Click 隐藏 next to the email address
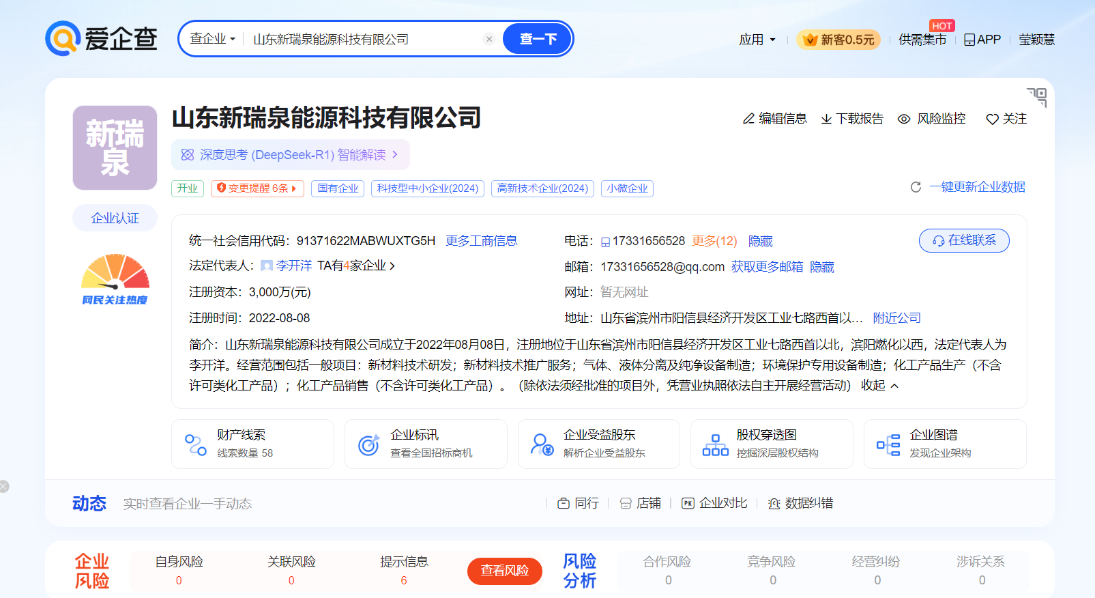The image size is (1095, 598). coord(822,267)
